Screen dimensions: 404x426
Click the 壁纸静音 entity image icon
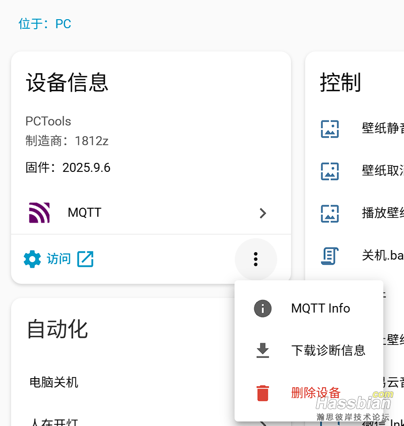click(x=330, y=129)
